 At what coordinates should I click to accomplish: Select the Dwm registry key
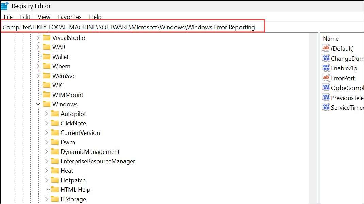(68, 142)
